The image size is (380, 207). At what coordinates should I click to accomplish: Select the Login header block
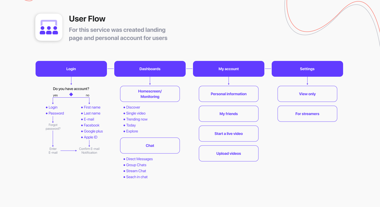coord(71,69)
